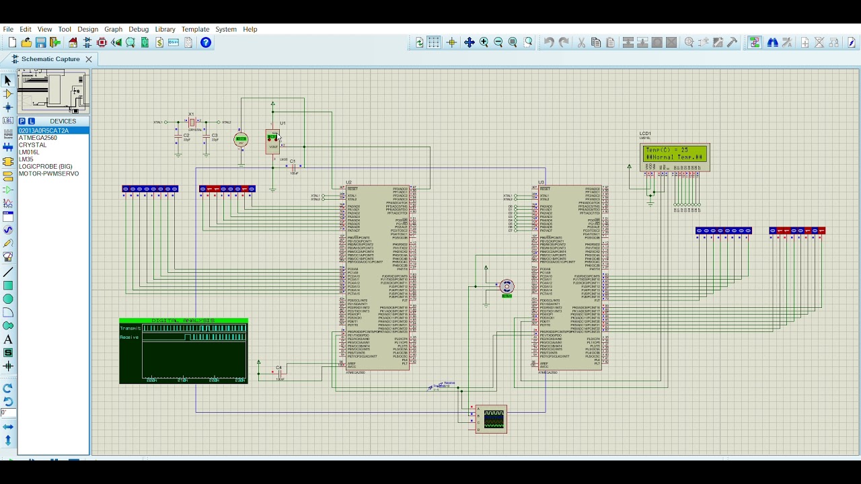Open the Graph menu
The width and height of the screenshot is (861, 484).
click(113, 29)
